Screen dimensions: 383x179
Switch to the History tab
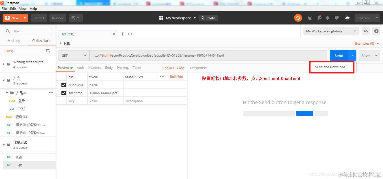coord(14,41)
